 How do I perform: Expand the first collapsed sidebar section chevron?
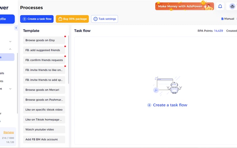pyautogui.click(x=10, y=41)
